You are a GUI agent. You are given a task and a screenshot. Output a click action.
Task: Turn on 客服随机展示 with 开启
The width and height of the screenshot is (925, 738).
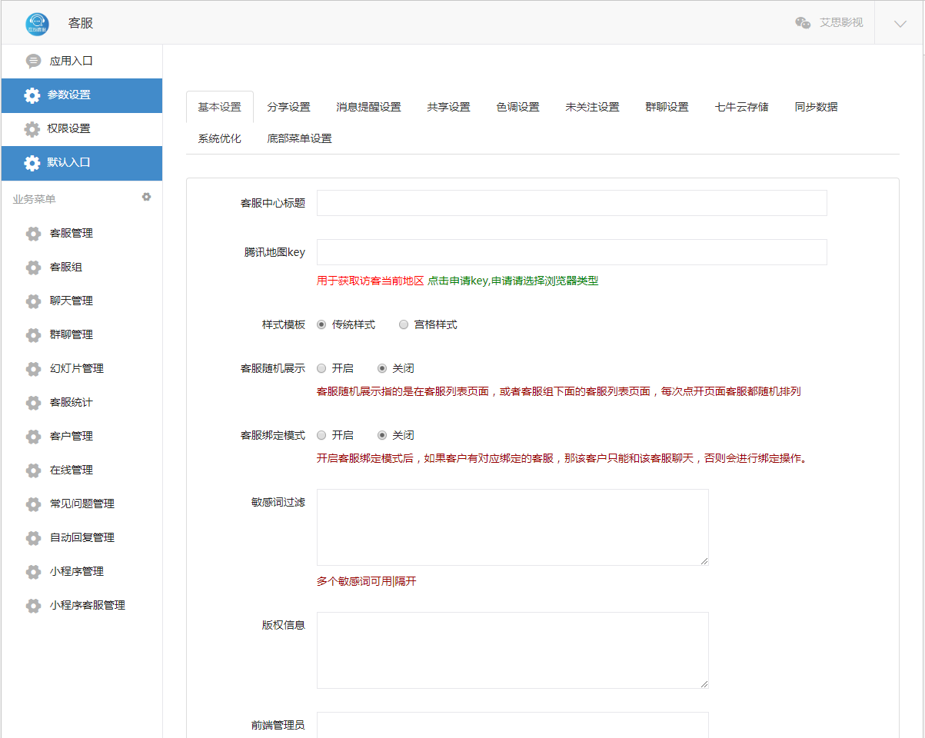pos(321,368)
